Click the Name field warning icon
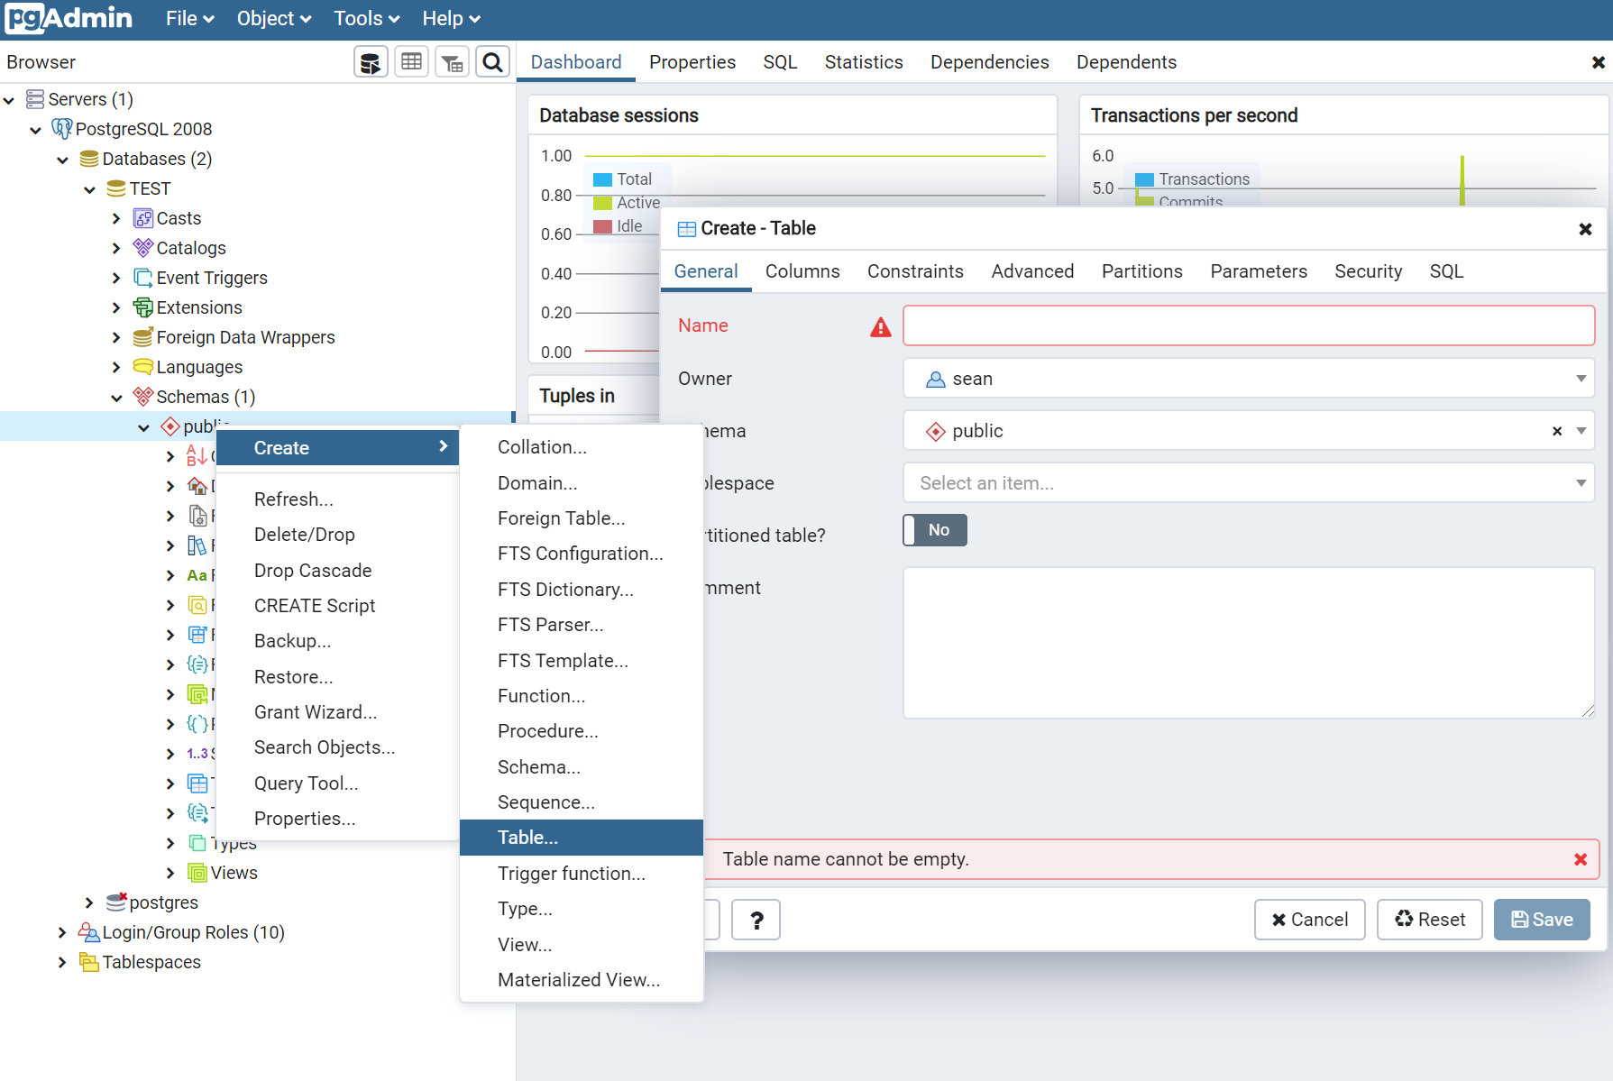This screenshot has height=1081, width=1613. 880,327
